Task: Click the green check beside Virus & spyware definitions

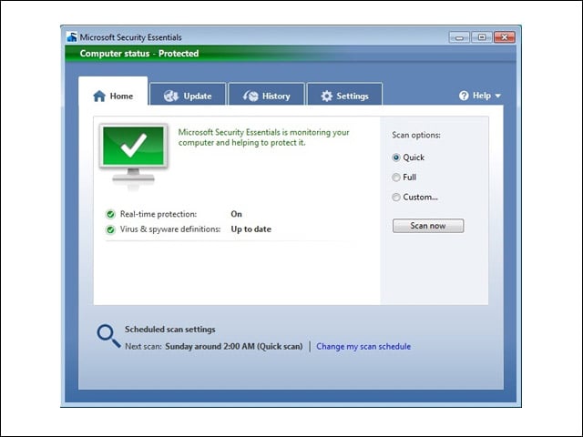Action: [110, 229]
